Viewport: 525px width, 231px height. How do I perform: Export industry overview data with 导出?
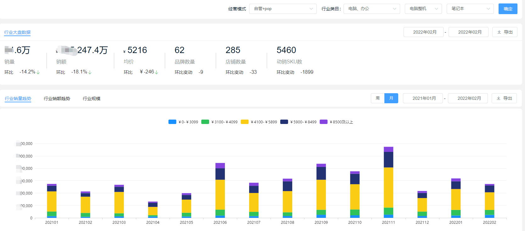505,32
